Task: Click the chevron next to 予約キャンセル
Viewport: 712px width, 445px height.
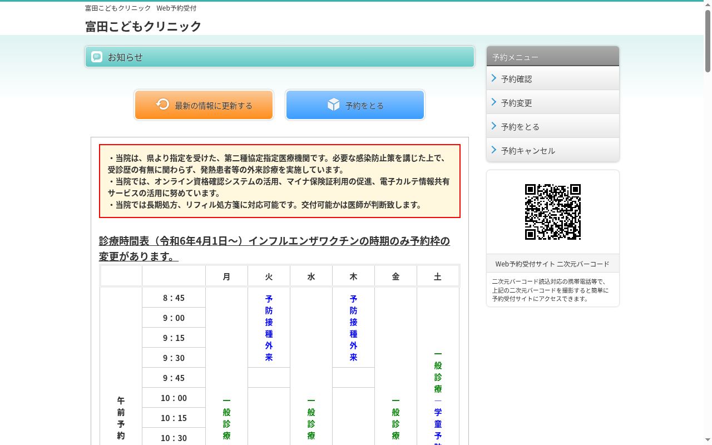Action: pos(494,150)
